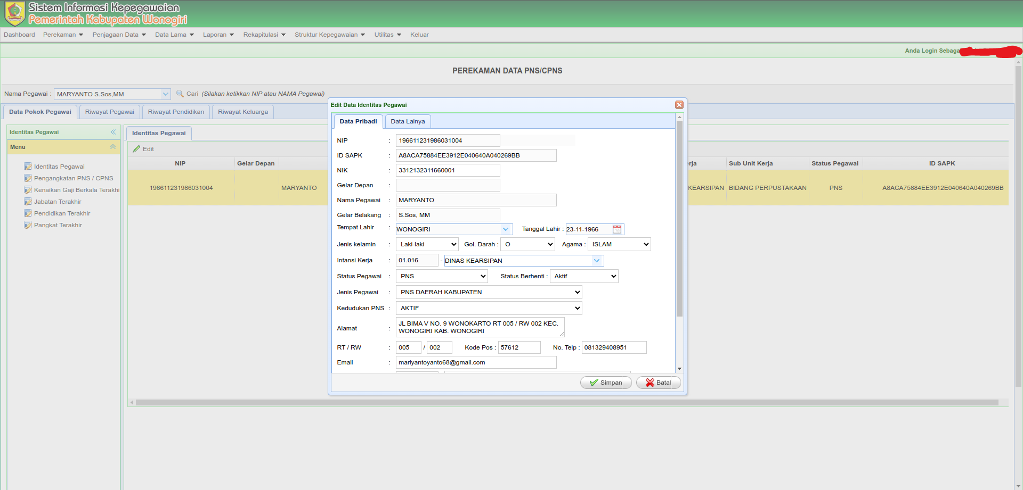Click the Wonogiri regency logo in header

[x=15, y=13]
